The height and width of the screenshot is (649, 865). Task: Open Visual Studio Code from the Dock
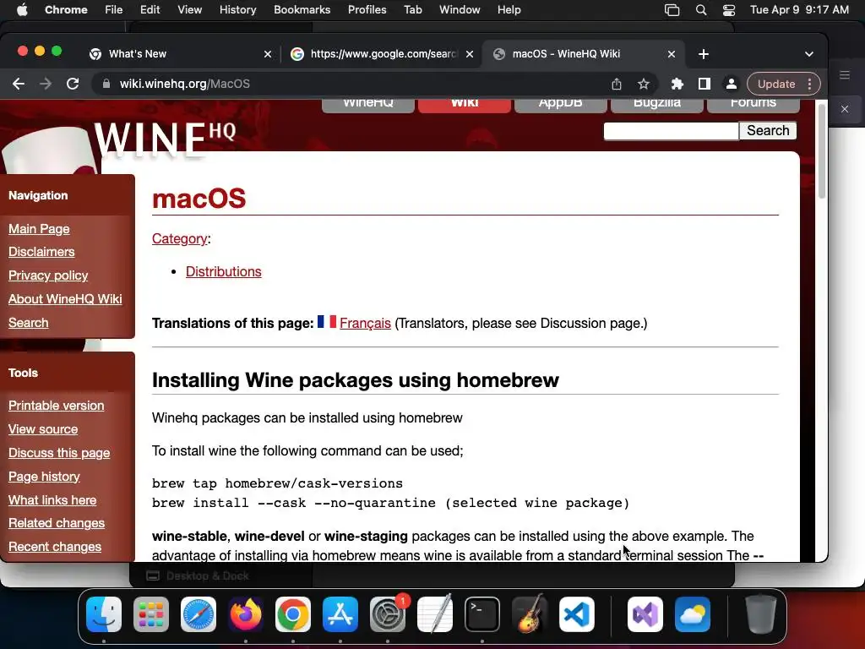(576, 614)
